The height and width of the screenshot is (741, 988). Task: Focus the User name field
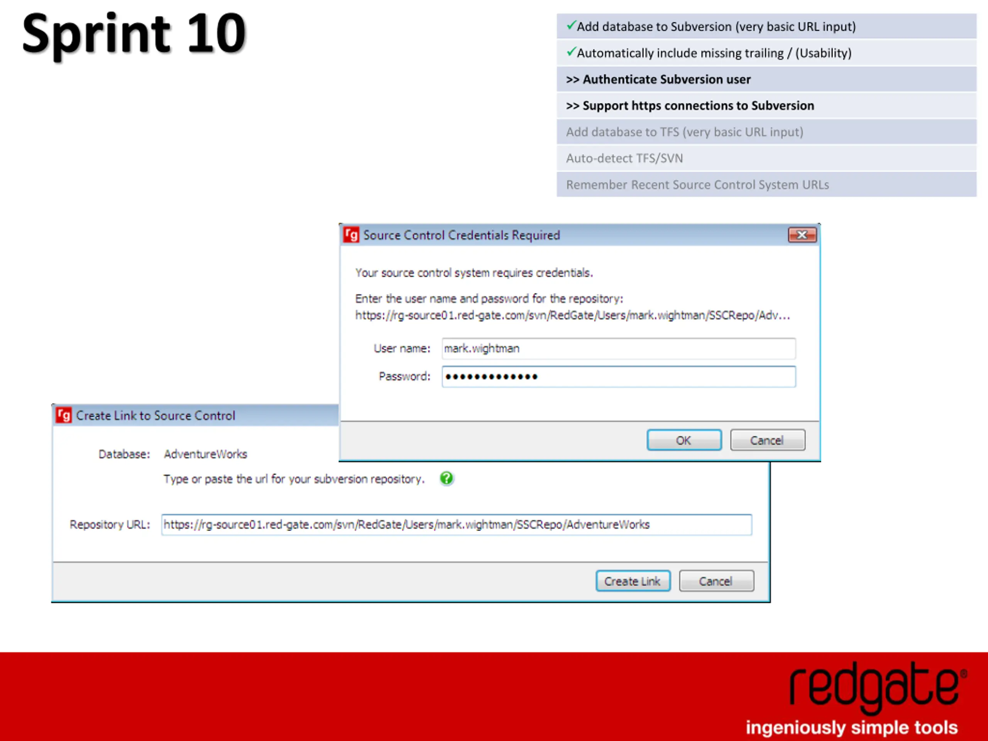[619, 349]
